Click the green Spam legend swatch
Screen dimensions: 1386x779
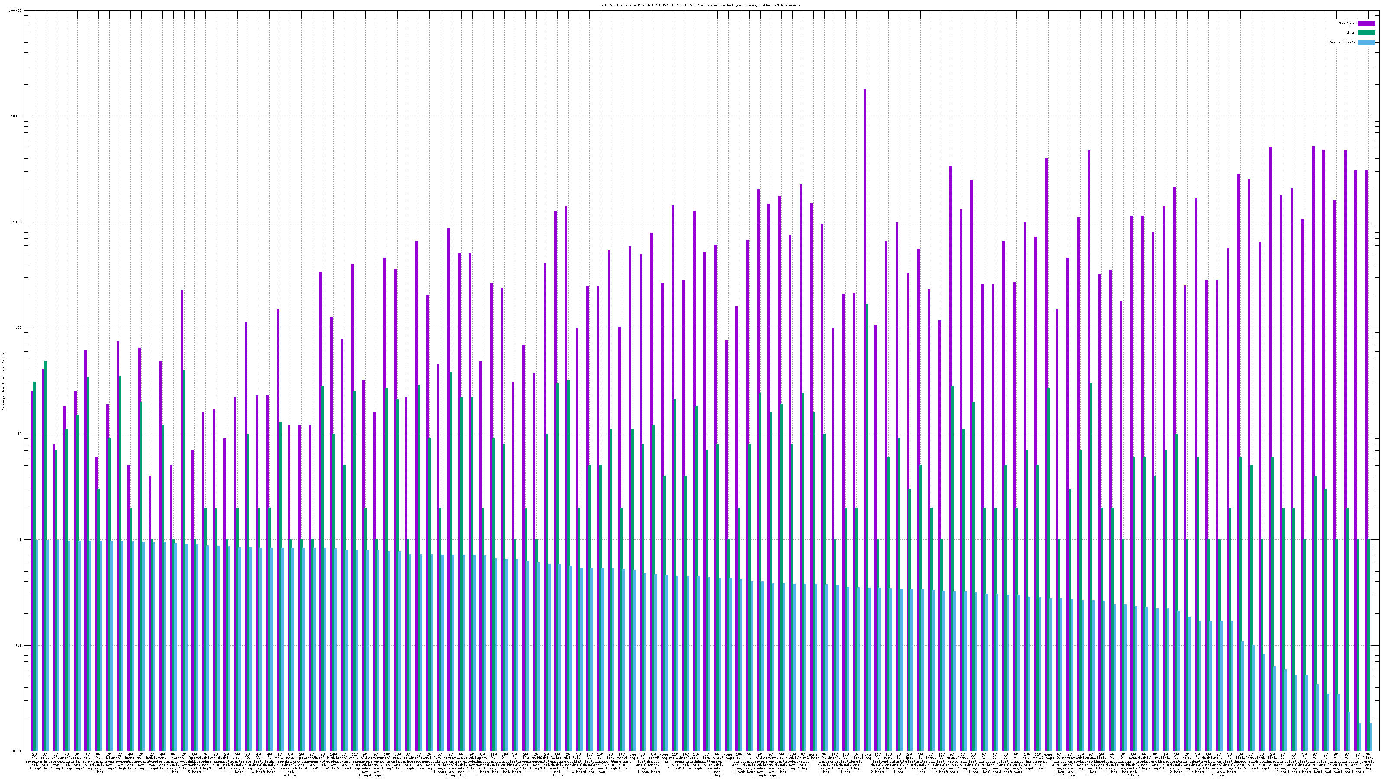[1366, 33]
